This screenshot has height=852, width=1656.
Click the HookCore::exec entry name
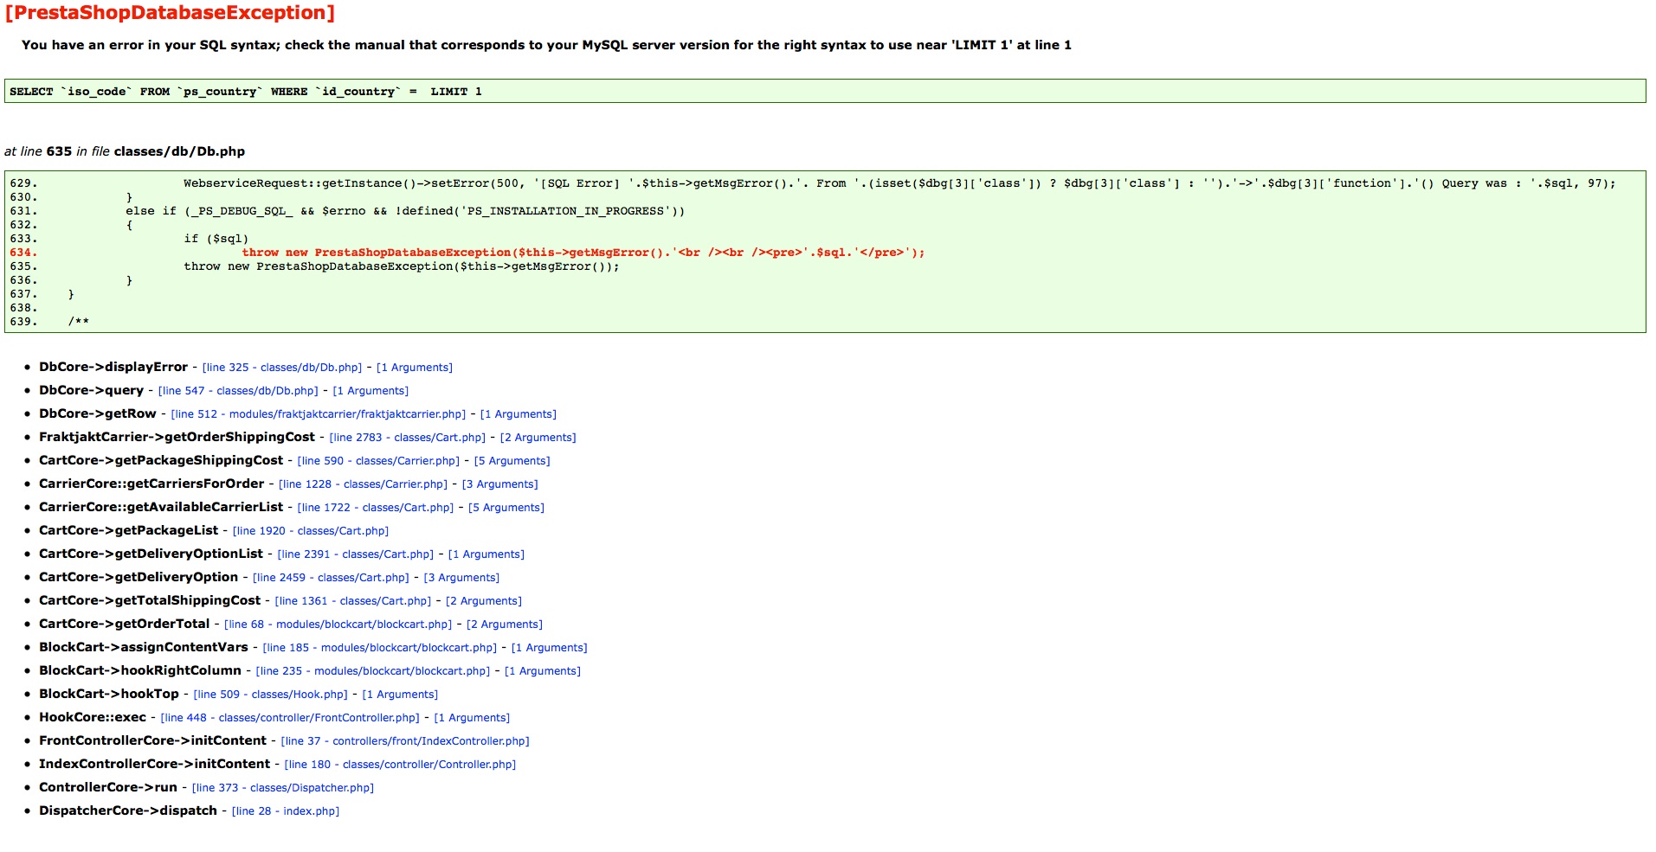click(93, 717)
